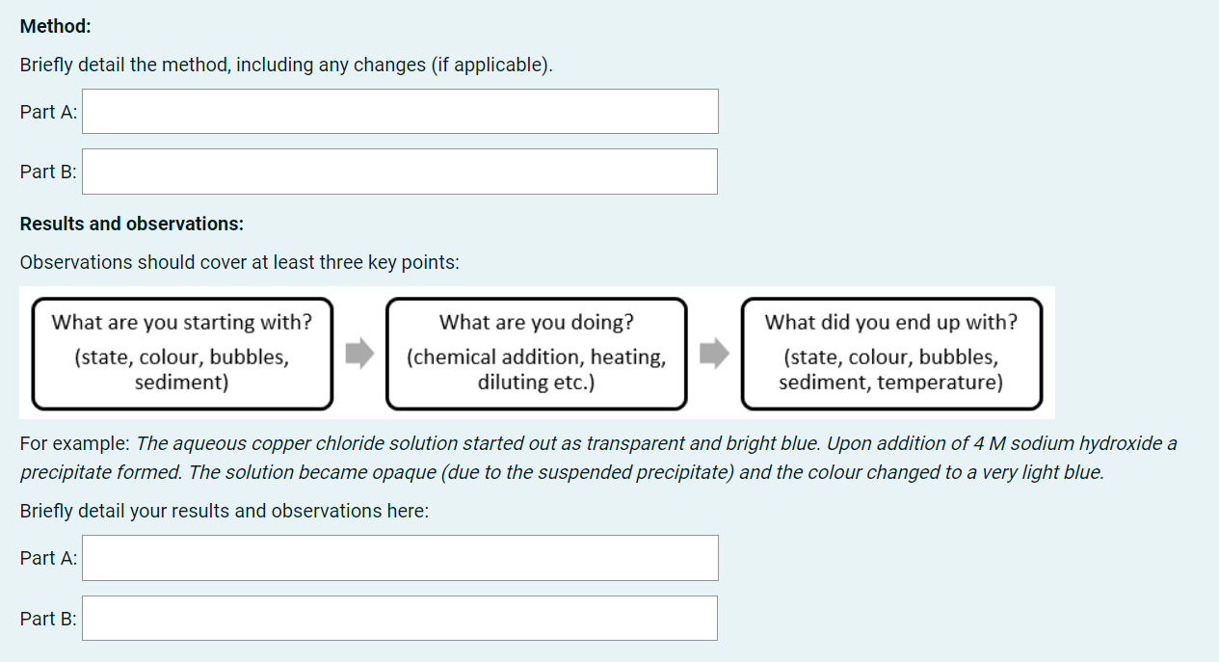The width and height of the screenshot is (1219, 662).
Task: Click the Method Part A text field
Action: click(400, 112)
